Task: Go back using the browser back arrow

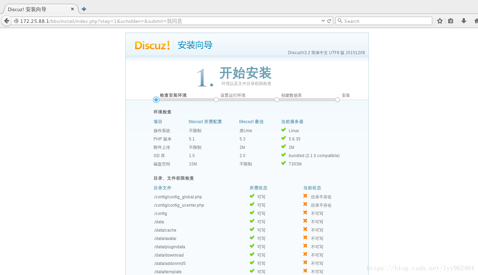Action: [7, 21]
